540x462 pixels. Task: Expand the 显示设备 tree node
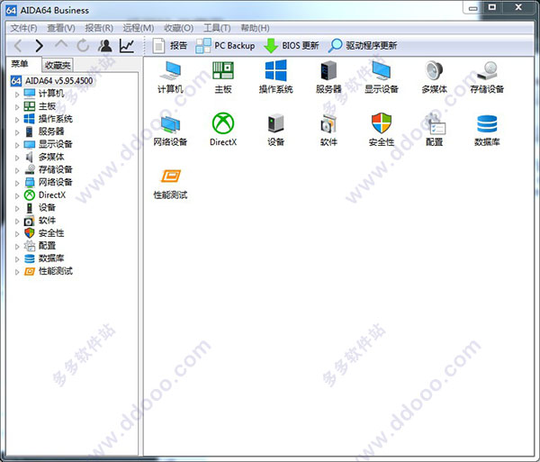pos(17,145)
